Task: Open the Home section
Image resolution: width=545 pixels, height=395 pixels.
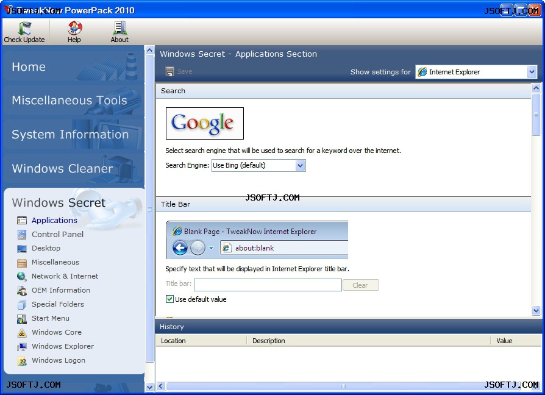Action: 74,66
